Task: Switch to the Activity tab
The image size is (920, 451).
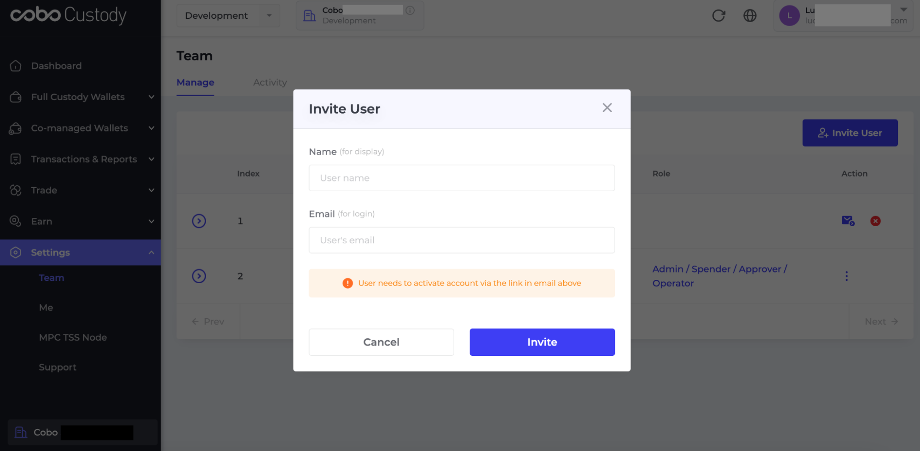Action: tap(270, 82)
